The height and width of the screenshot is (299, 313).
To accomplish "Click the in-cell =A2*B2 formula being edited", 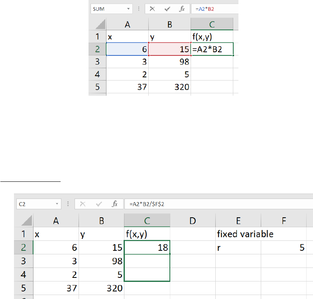I will click(212, 49).
